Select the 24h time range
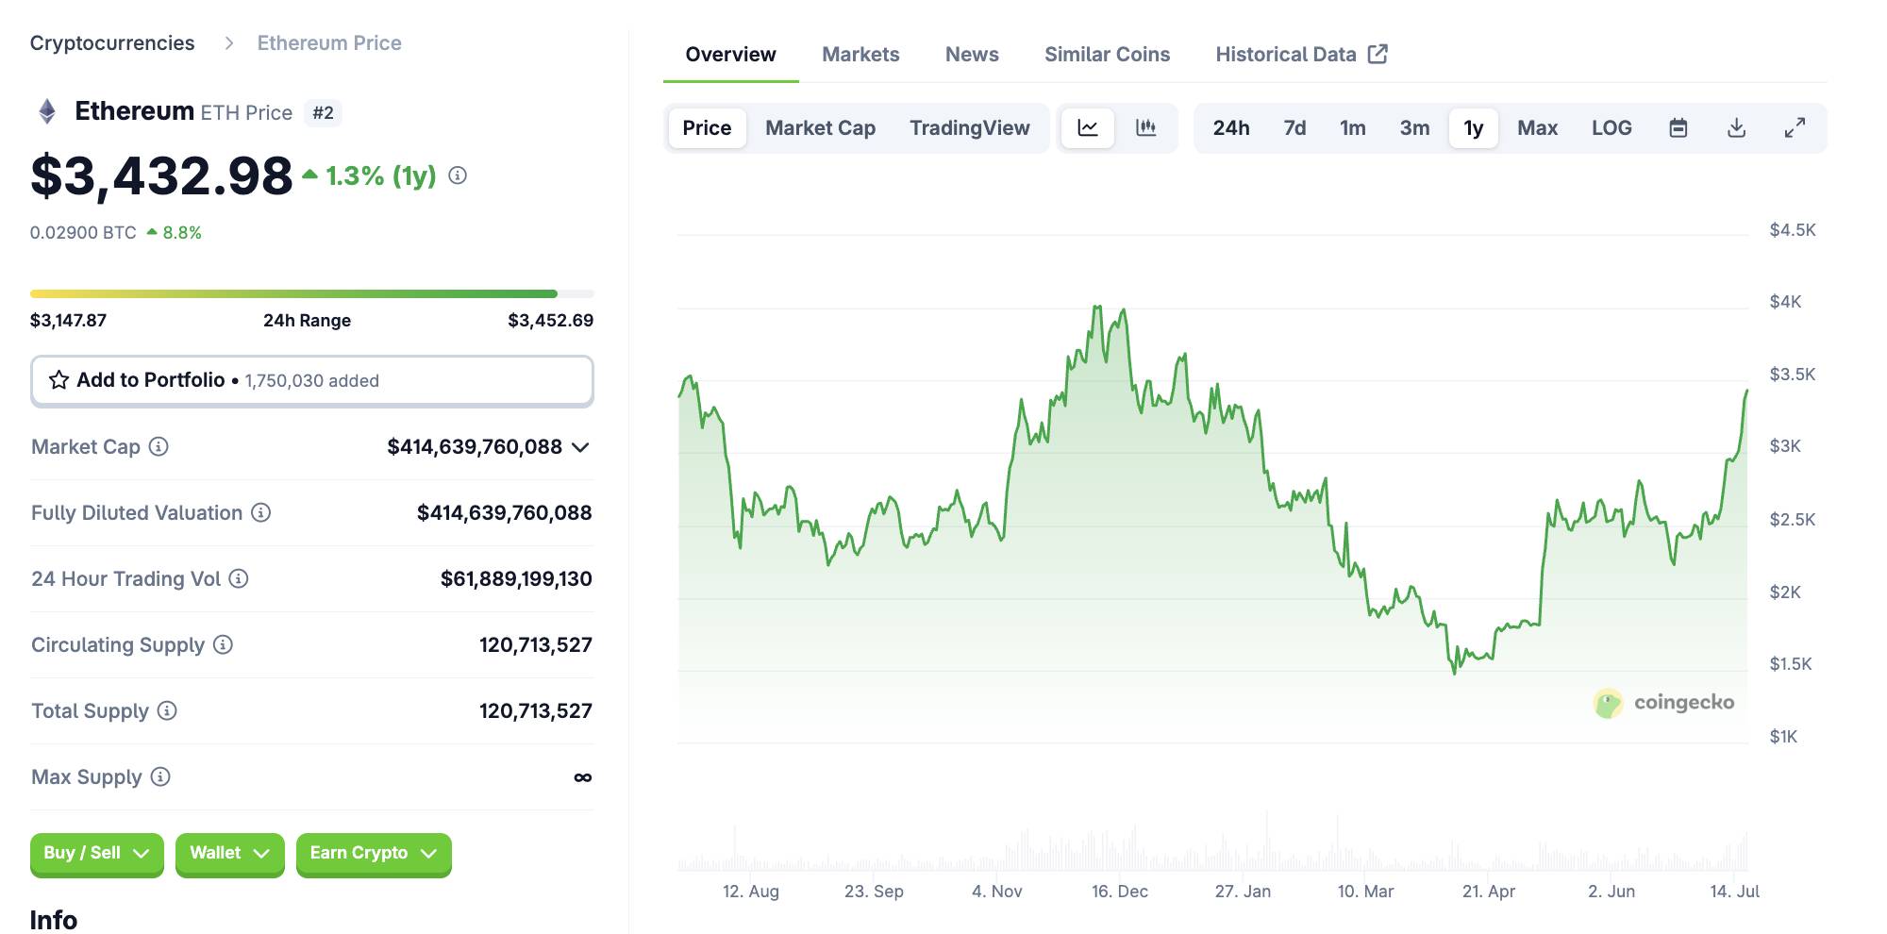This screenshot has width=1887, height=934. (1231, 128)
